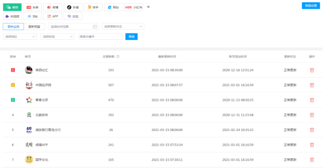Switch to the 央视频 platform tab
Image resolution: width=323 pixels, height=168 pixels.
(12, 16)
